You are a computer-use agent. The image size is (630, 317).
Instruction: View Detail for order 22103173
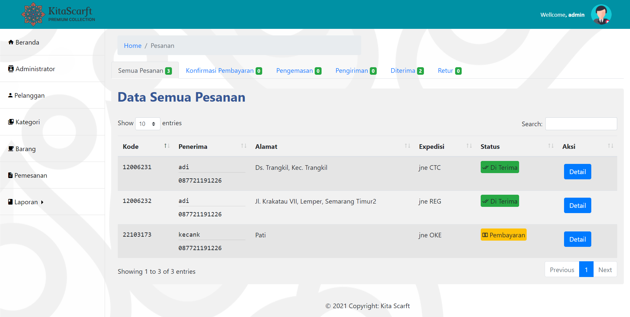(x=577, y=239)
